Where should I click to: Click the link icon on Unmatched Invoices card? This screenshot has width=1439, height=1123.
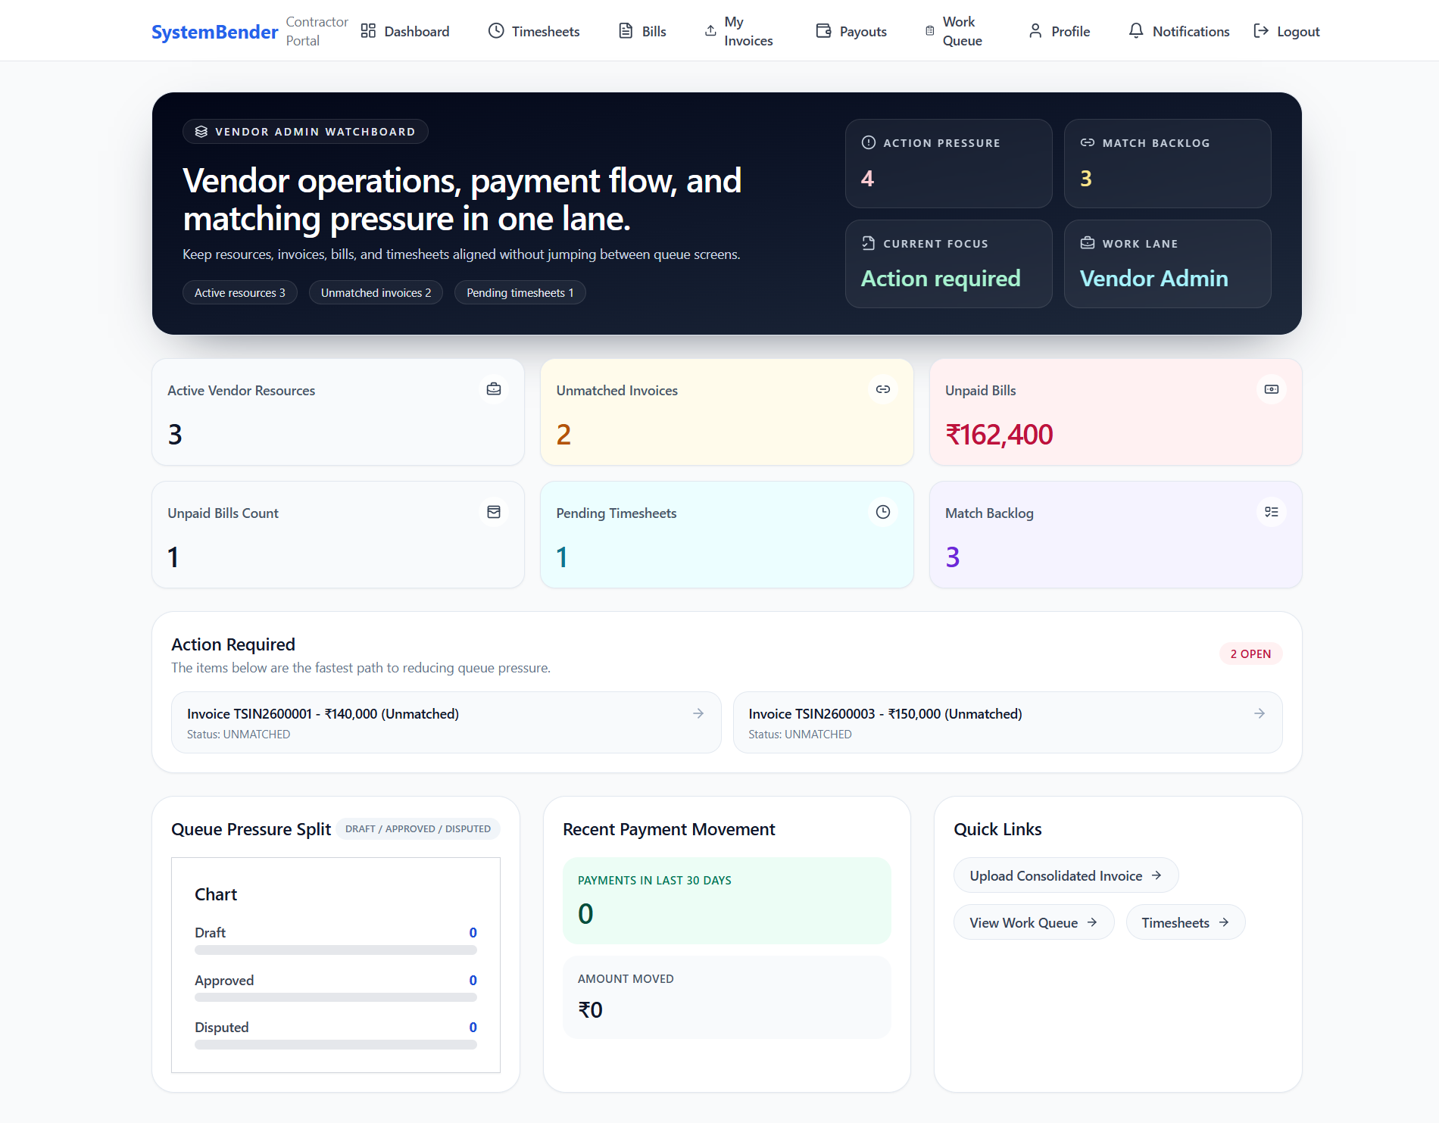(x=883, y=389)
